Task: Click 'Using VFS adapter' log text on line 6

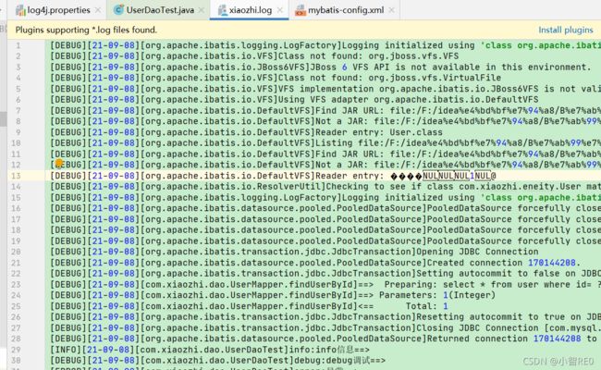Action: click(x=323, y=100)
